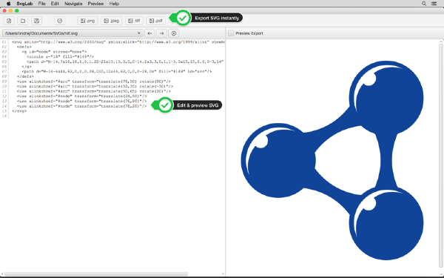Go forward with the right arrow button

161,33
